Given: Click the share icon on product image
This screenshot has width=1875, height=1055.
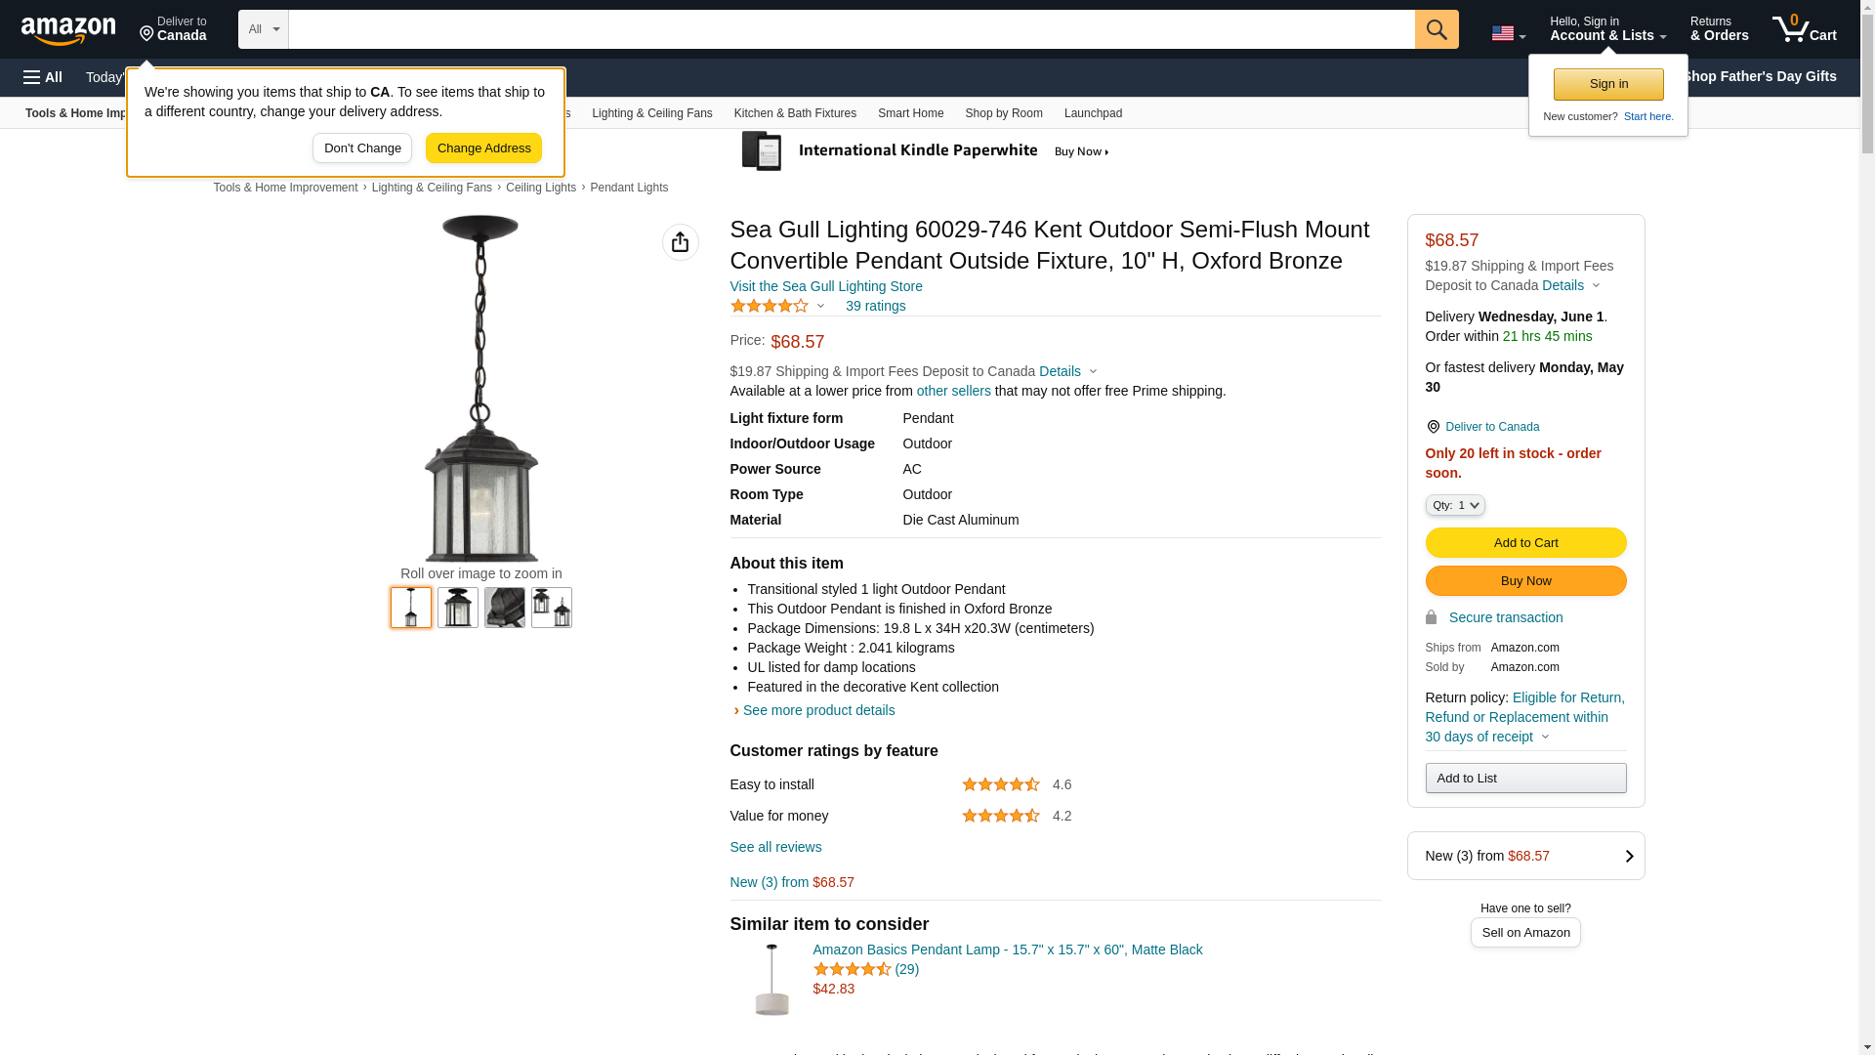Looking at the screenshot, I should 680,242.
